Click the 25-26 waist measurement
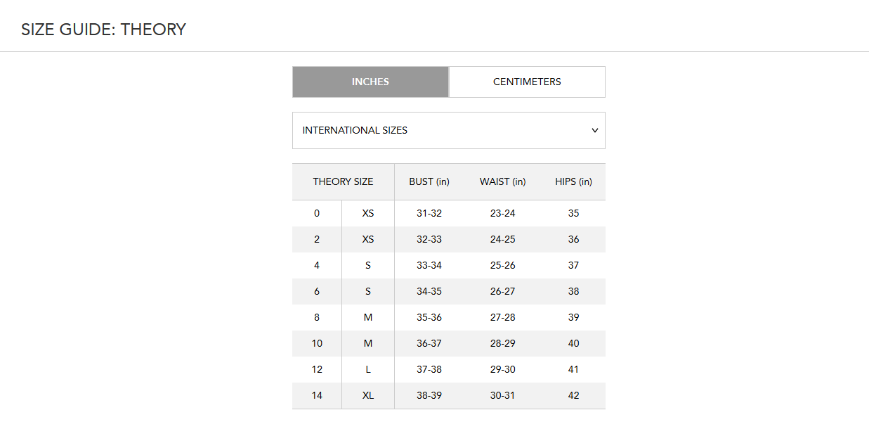The width and height of the screenshot is (869, 429). tap(502, 265)
